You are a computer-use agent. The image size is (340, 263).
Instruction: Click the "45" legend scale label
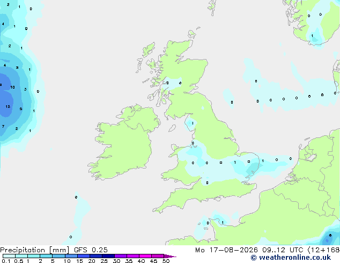click(x=153, y=261)
